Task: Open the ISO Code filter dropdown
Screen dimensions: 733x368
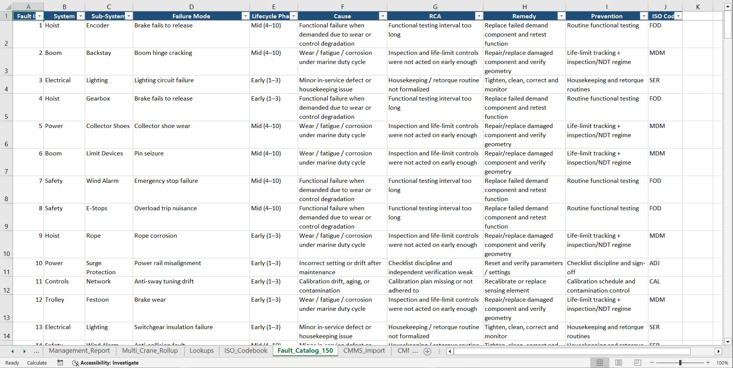Action: click(678, 16)
